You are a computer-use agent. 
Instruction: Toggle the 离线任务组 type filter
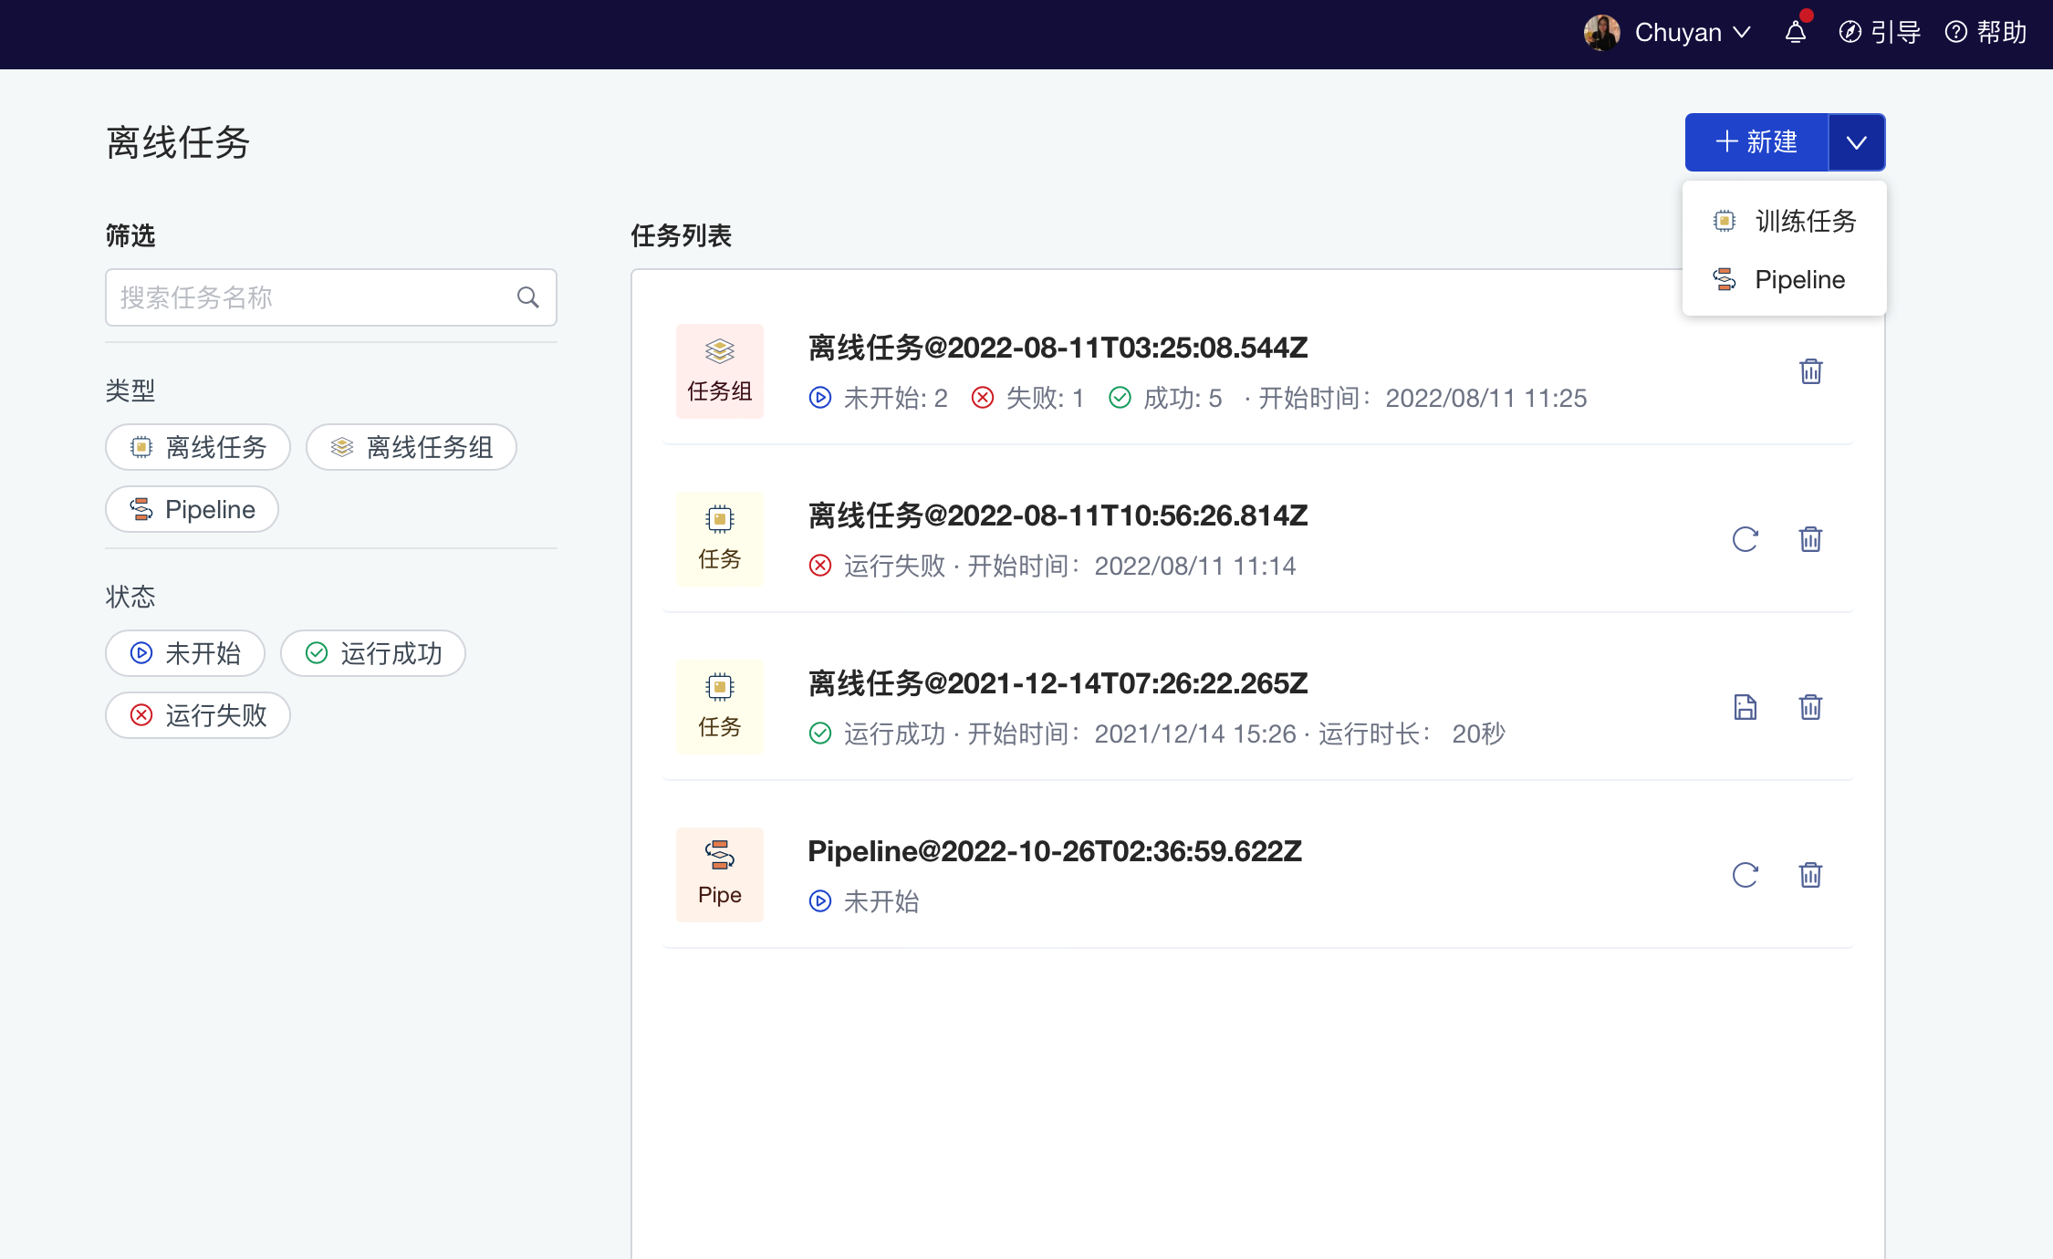pos(412,447)
